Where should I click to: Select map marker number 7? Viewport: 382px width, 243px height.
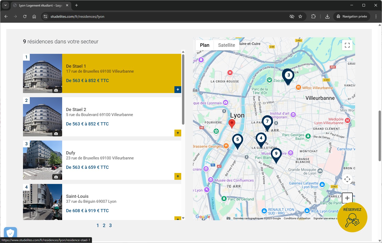[267, 122]
